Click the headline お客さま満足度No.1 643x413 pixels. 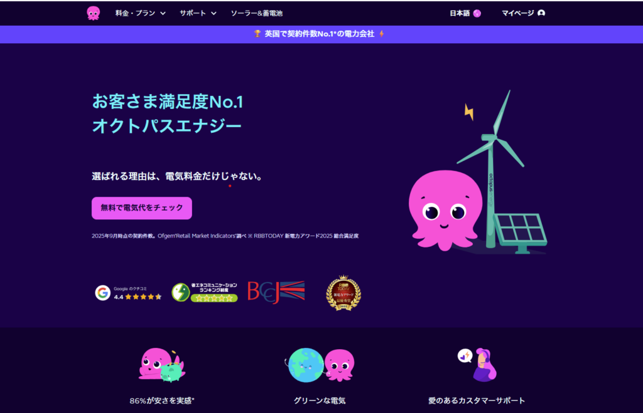167,102
